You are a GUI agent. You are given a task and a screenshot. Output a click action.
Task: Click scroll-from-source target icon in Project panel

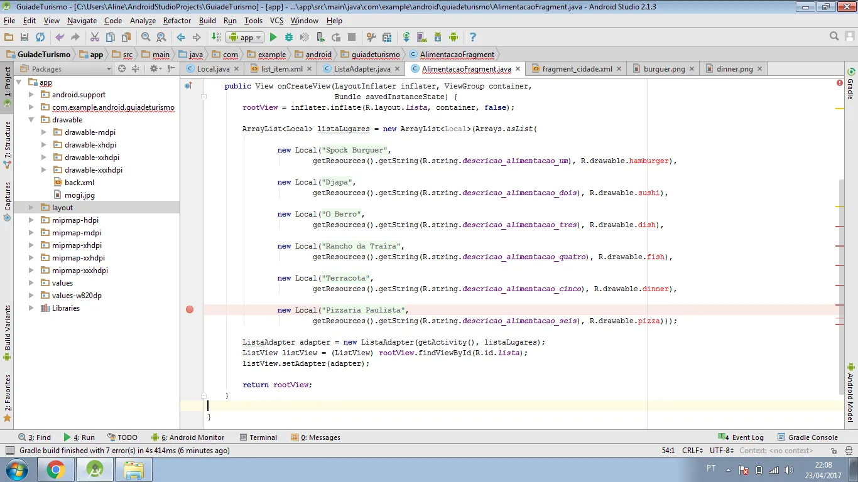click(x=122, y=69)
